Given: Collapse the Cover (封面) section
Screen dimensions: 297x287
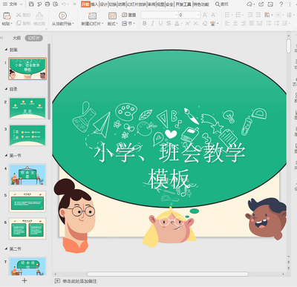Looking at the screenshot, I should point(6,50).
